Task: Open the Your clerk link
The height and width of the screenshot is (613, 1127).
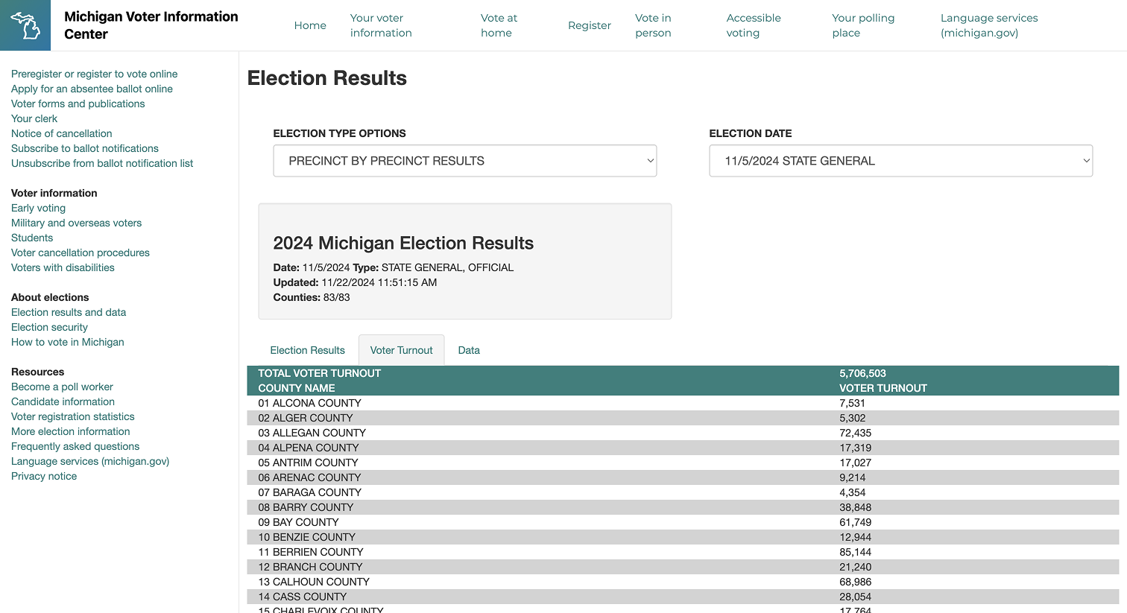Action: tap(34, 118)
